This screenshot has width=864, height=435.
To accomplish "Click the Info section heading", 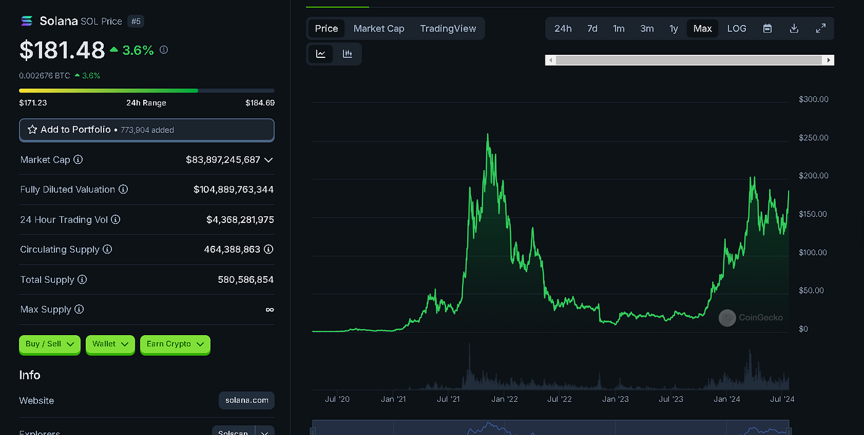I will pyautogui.click(x=30, y=375).
